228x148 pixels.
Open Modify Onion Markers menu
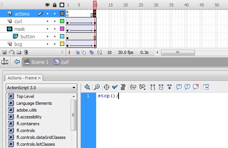(100, 52)
